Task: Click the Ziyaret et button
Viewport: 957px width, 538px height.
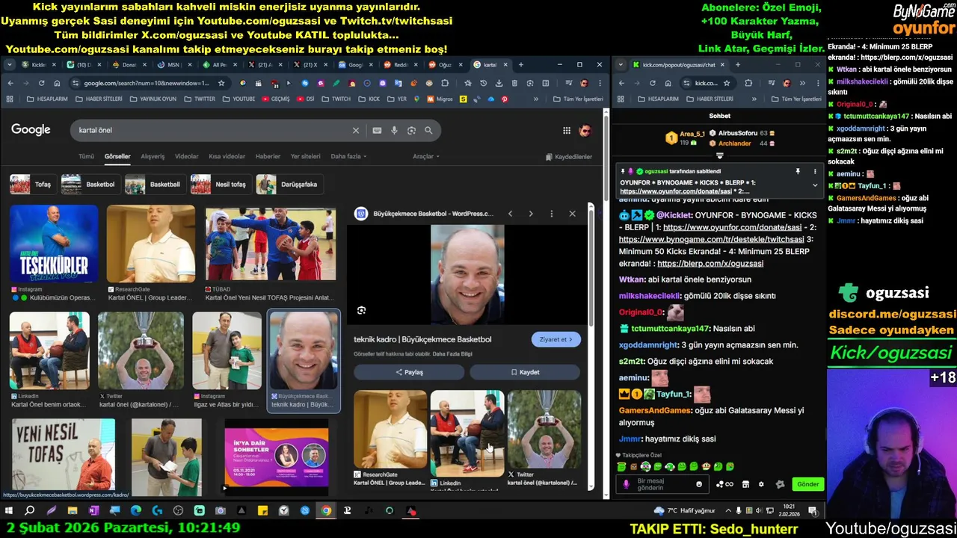Action: pos(556,339)
